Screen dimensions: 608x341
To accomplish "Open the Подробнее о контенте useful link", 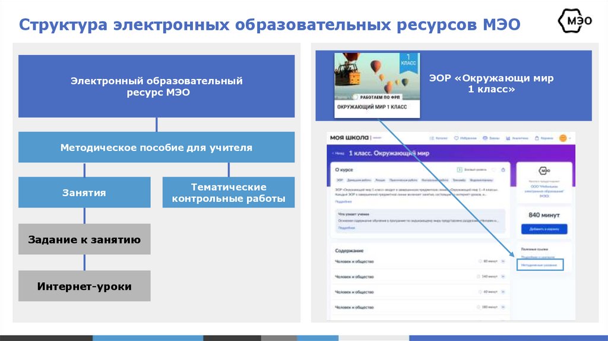I will coord(538,257).
